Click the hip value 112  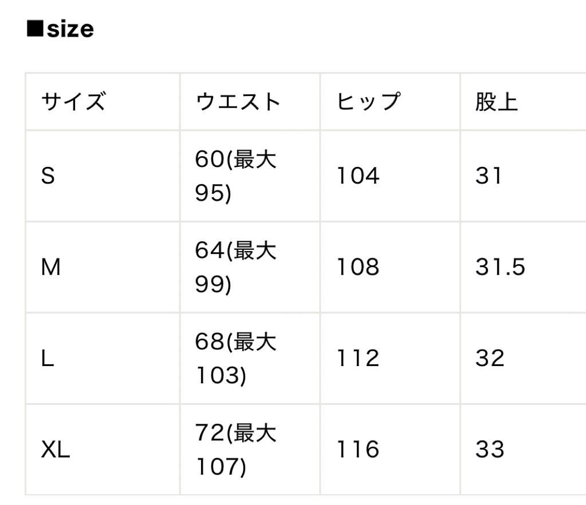click(x=357, y=359)
